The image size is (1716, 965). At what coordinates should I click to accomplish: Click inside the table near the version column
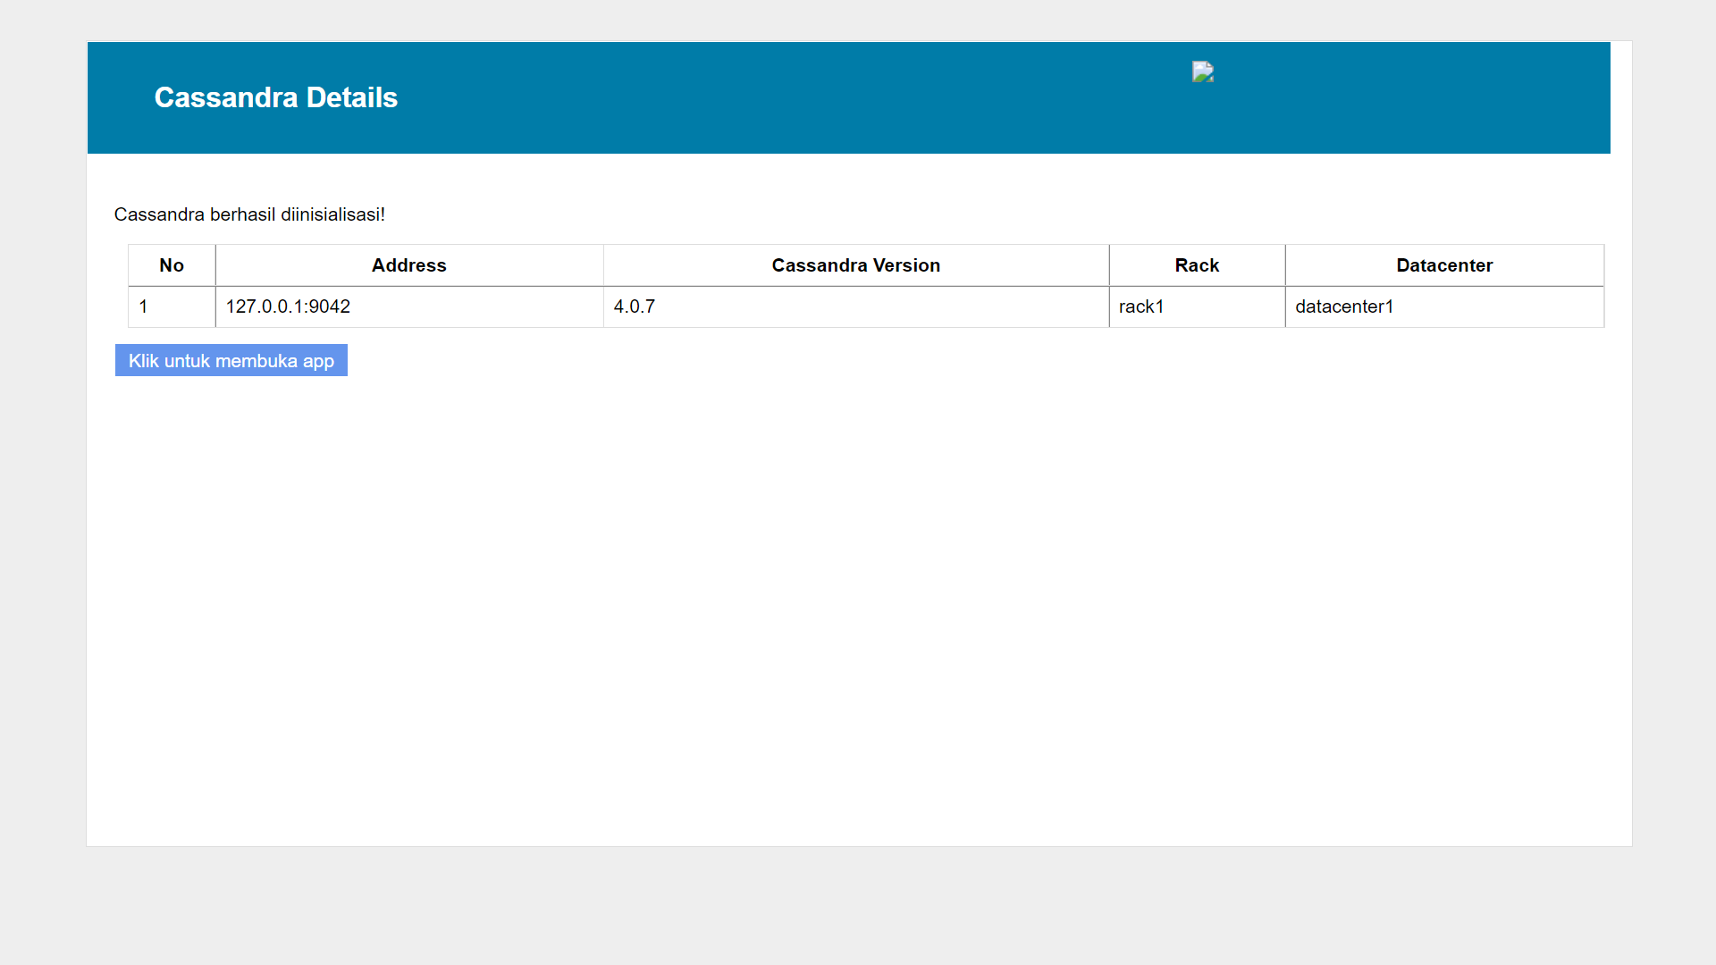pos(855,306)
